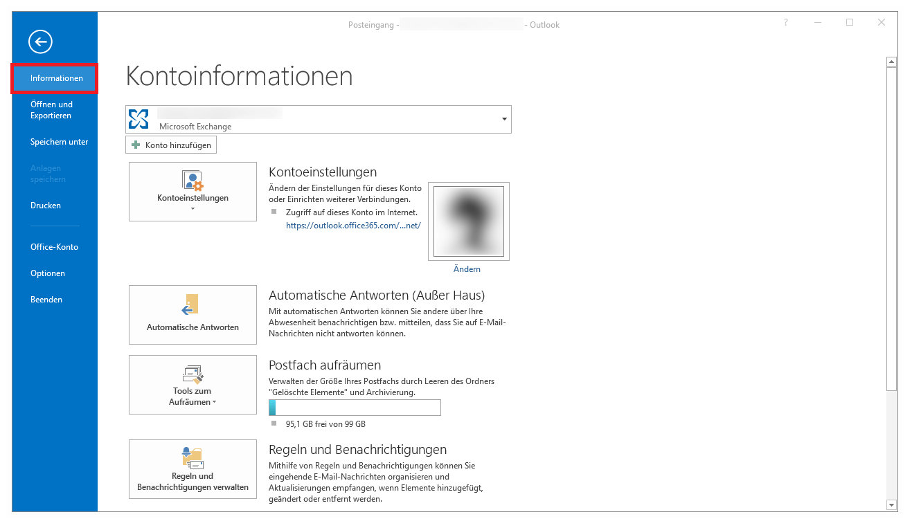Image resolution: width=912 pixels, height=528 pixels.
Task: Choose Speichern unter in the sidebar
Action: pos(60,142)
